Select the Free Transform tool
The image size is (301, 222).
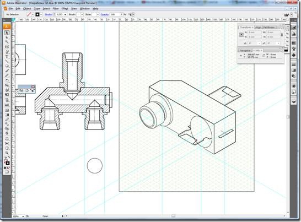point(7,95)
